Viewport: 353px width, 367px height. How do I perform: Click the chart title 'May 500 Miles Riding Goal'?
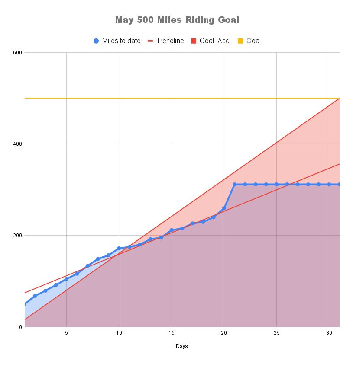click(177, 20)
